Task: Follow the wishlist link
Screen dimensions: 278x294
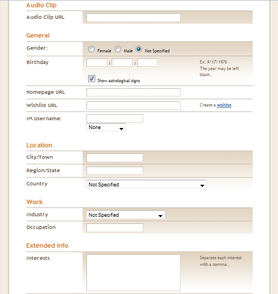Action: (224, 105)
